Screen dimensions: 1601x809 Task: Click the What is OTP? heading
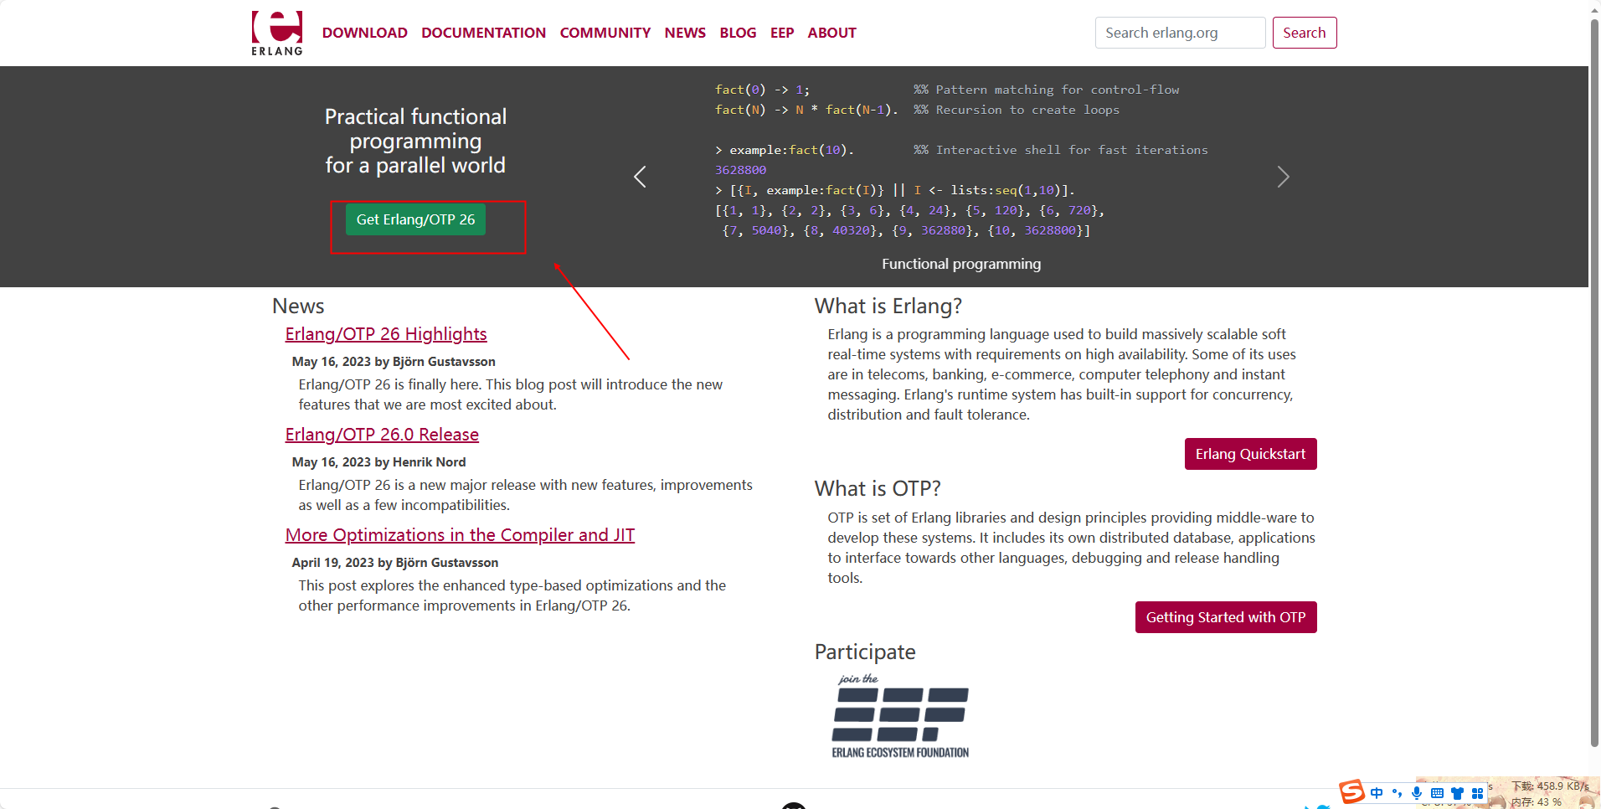(878, 488)
